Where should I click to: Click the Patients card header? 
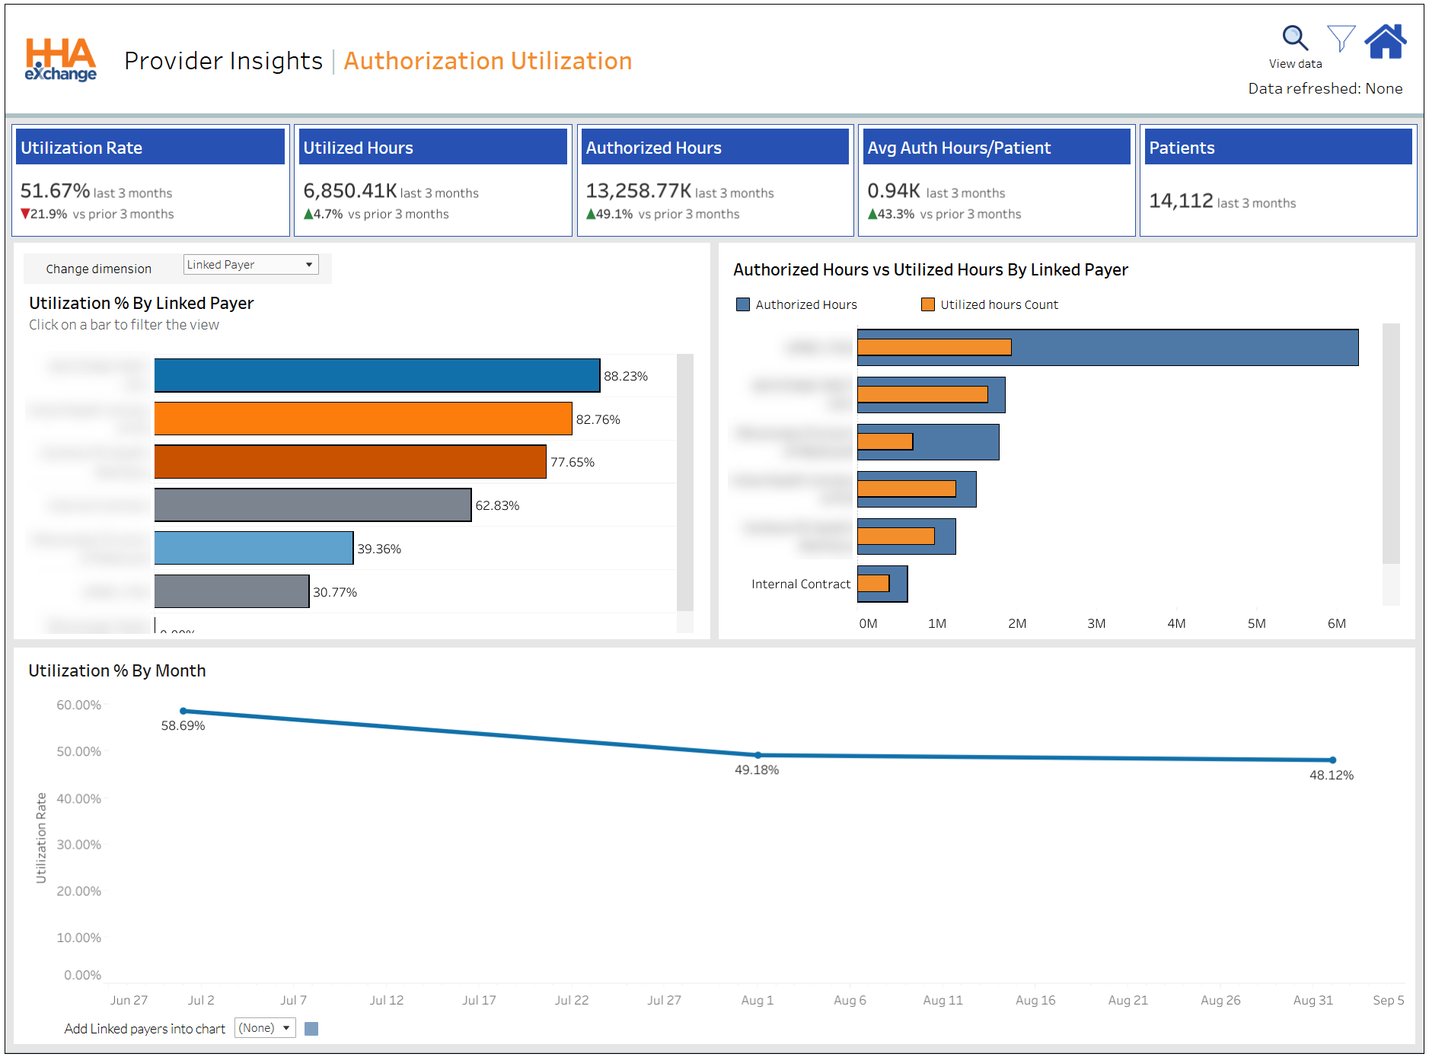[1278, 148]
